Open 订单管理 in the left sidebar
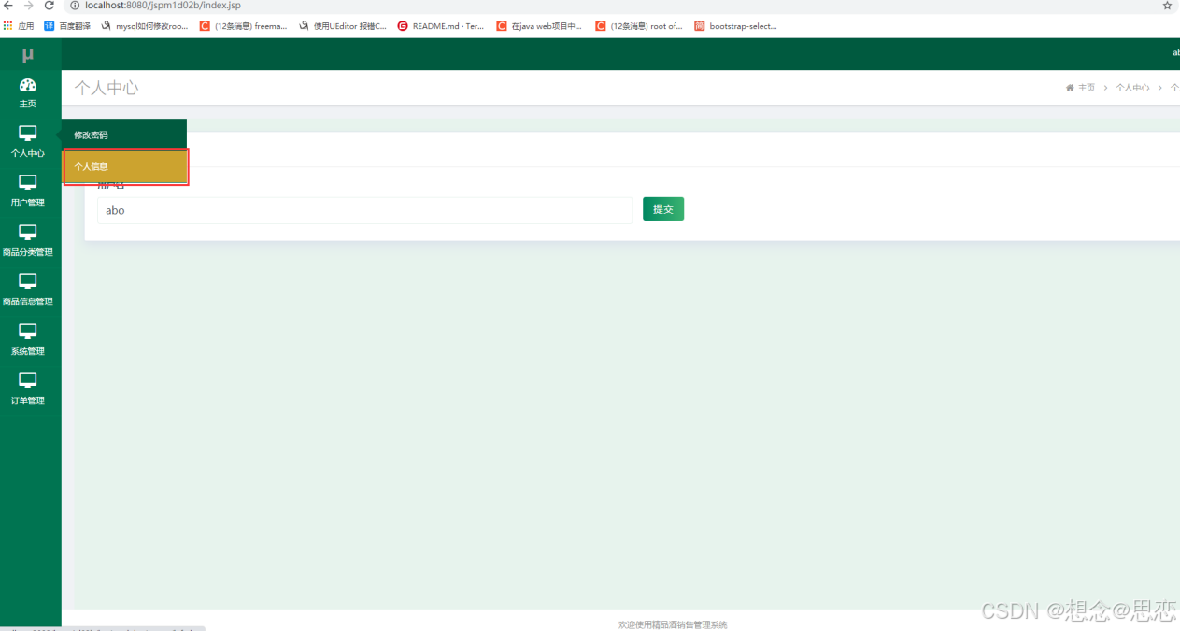The width and height of the screenshot is (1180, 631). [x=28, y=388]
